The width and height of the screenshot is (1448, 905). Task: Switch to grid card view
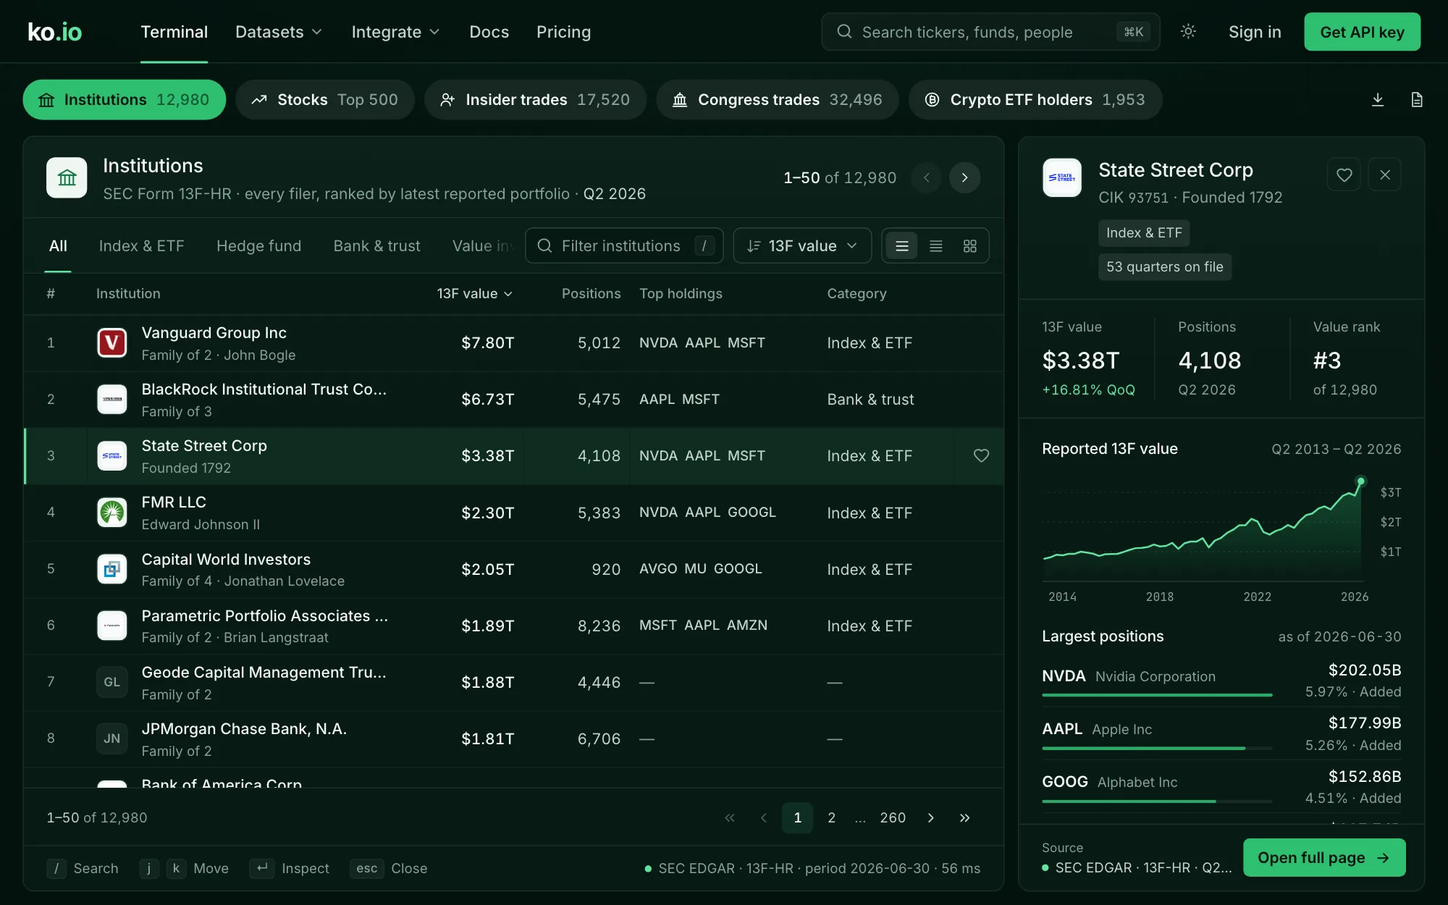tap(970, 246)
